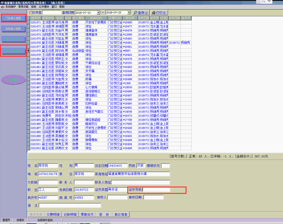Image resolution: width=283 pixels, height=224 pixels.
Task: Click the 职业 field showing 工人
Action: coord(48,189)
